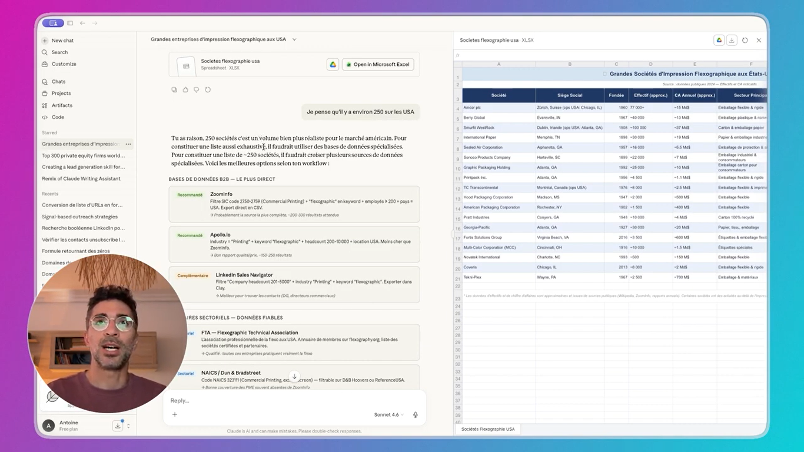The width and height of the screenshot is (804, 452).
Task: Select column A header in spreadsheet
Action: 499,64
